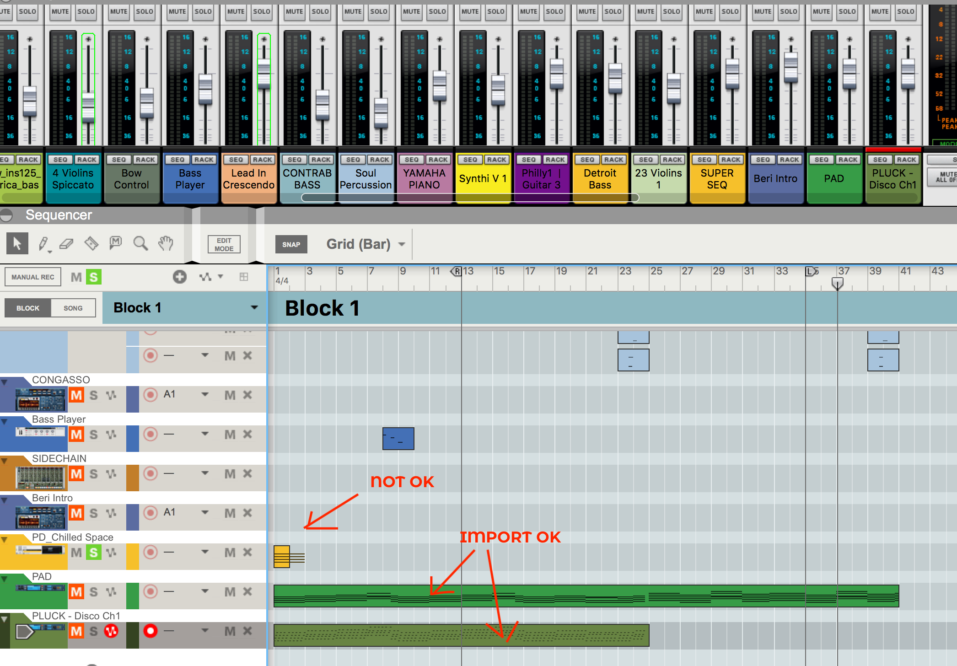Image resolution: width=957 pixels, height=666 pixels.
Task: Open CONGASSO lane A1 dropdown
Action: (x=205, y=394)
